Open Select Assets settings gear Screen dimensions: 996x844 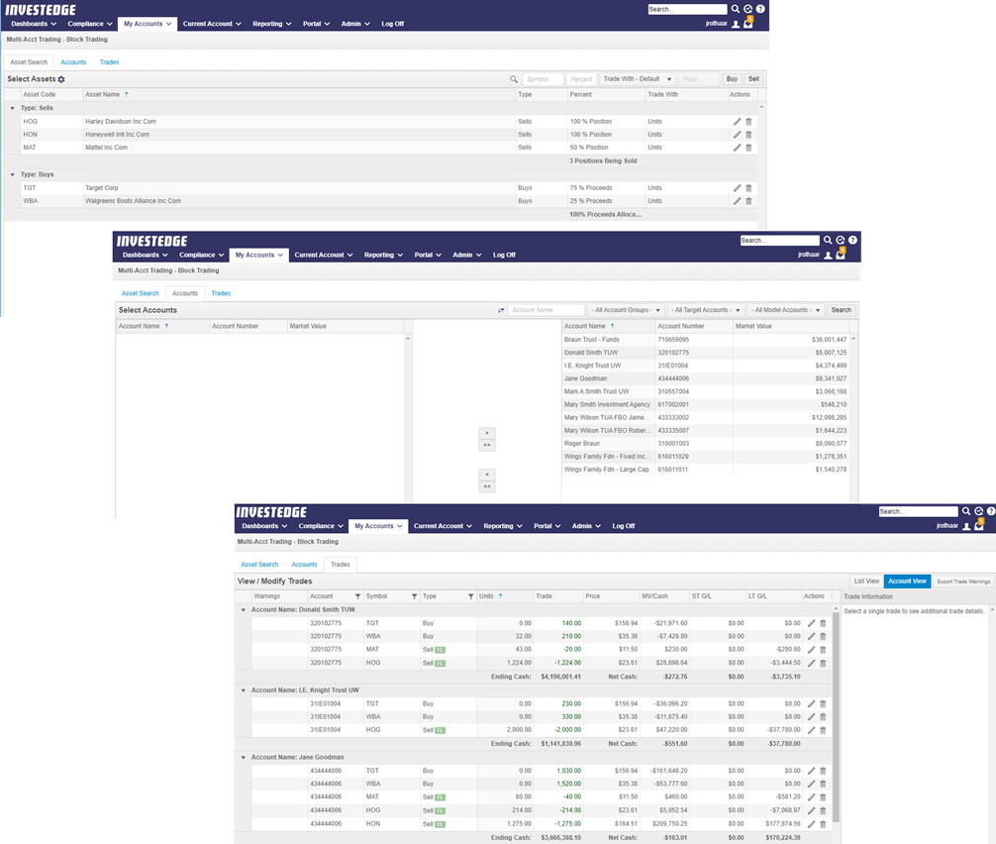tap(61, 79)
